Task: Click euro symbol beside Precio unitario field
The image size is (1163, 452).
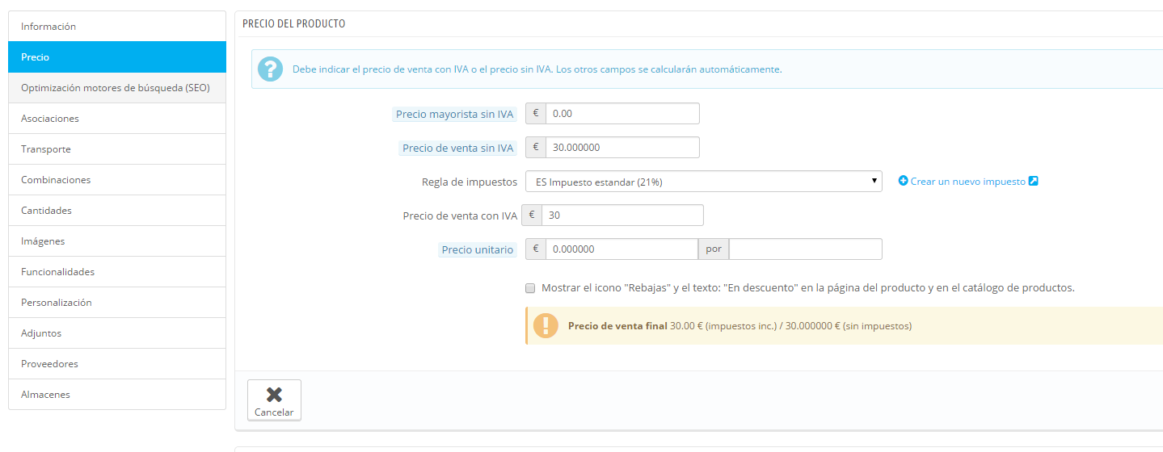Action: pyautogui.click(x=536, y=249)
